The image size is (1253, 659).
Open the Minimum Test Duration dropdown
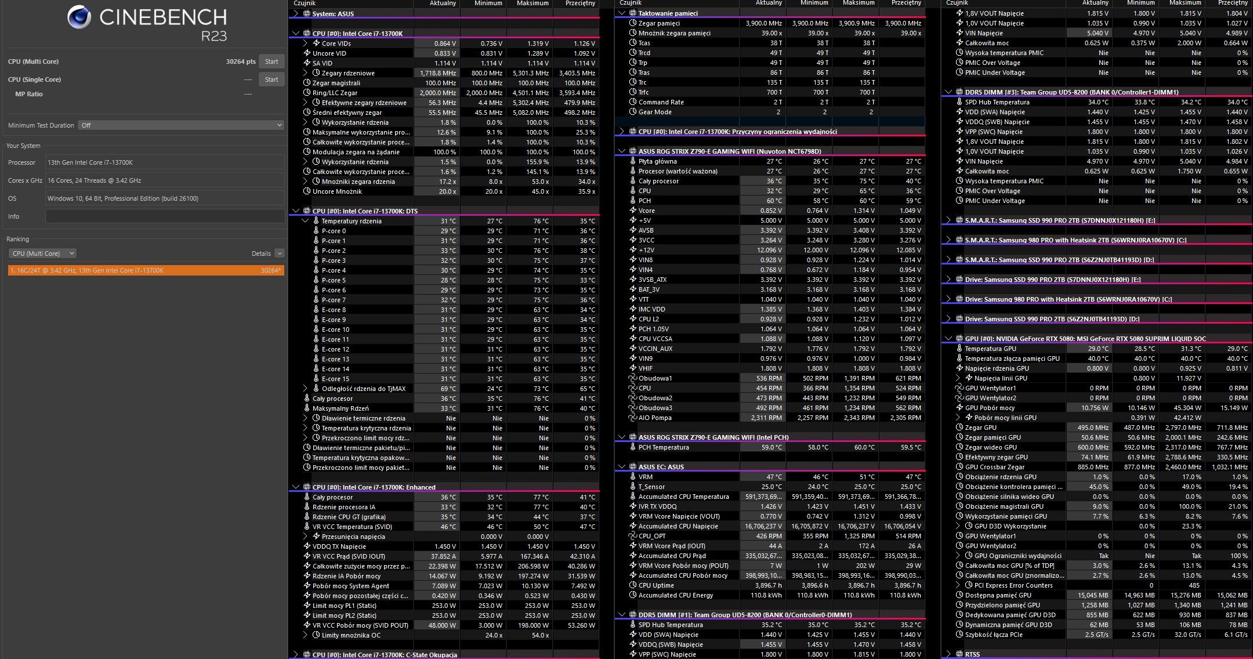tap(180, 125)
